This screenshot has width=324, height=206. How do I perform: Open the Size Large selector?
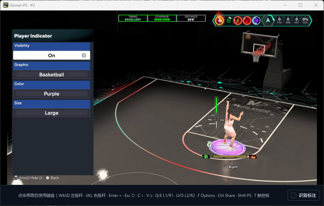pos(52,113)
